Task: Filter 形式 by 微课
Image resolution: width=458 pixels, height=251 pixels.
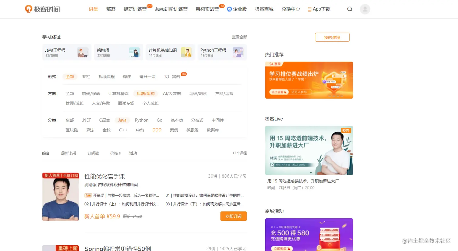Action: [x=127, y=77]
